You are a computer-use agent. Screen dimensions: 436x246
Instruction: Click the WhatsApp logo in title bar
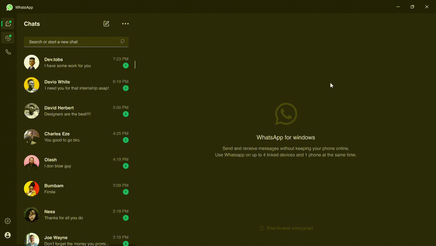(x=10, y=7)
